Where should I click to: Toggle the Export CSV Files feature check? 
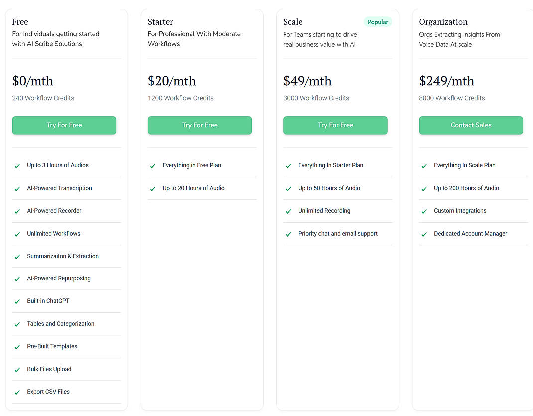17,392
